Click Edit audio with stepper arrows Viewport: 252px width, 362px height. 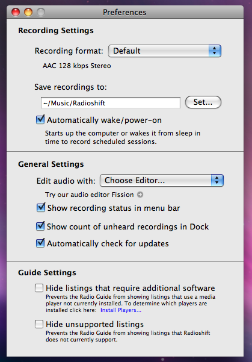click(217, 180)
